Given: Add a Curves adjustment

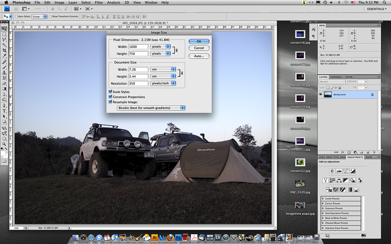Looking at the screenshot, I should pyautogui.click(x=346, y=171).
